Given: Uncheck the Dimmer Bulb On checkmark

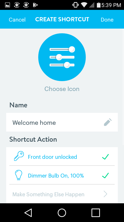Looking at the screenshot, I should pyautogui.click(x=105, y=175).
